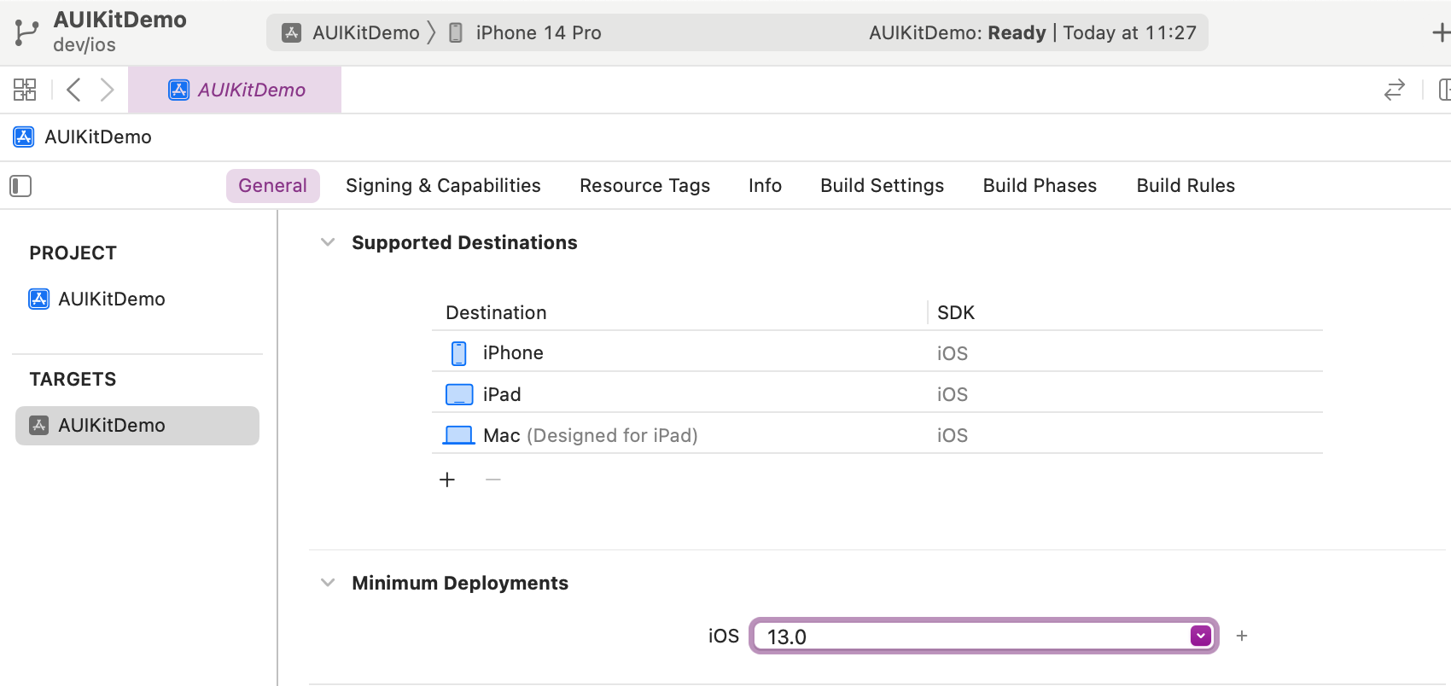Click the SDK column header
Image resolution: width=1451 pixels, height=686 pixels.
[956, 312]
